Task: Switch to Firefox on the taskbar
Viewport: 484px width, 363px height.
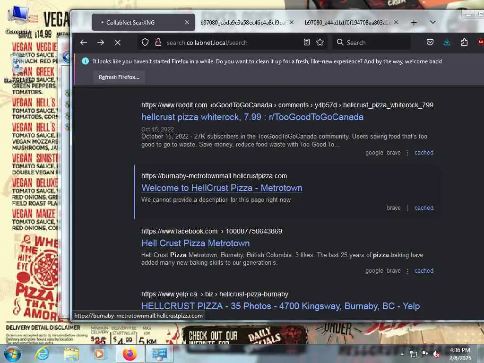Action: pos(130,354)
